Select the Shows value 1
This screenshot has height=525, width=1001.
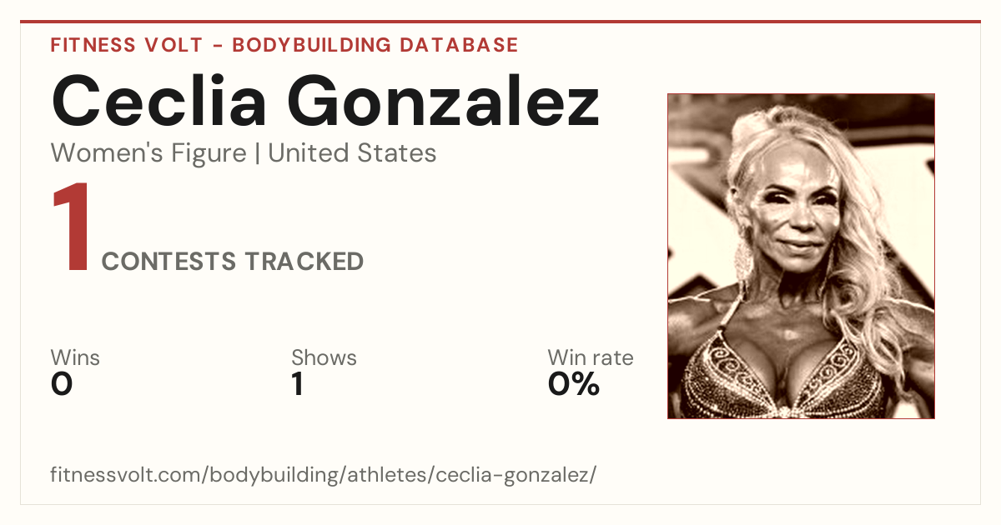click(x=297, y=384)
